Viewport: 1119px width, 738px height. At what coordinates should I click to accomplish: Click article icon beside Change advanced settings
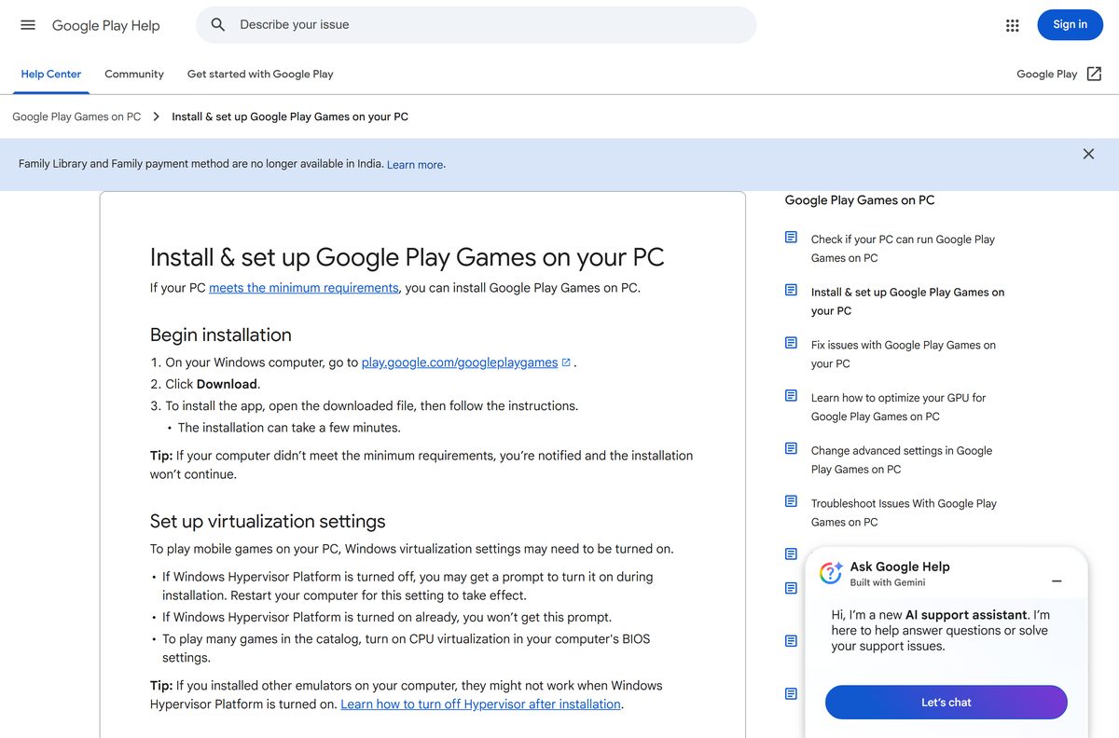pyautogui.click(x=791, y=449)
